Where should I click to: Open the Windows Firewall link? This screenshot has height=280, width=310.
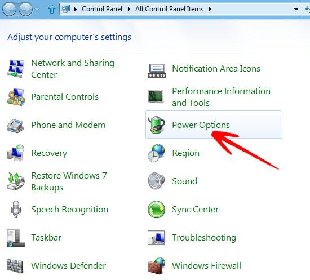point(207,266)
